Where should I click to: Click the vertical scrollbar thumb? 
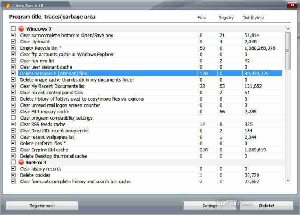(x=288, y=51)
